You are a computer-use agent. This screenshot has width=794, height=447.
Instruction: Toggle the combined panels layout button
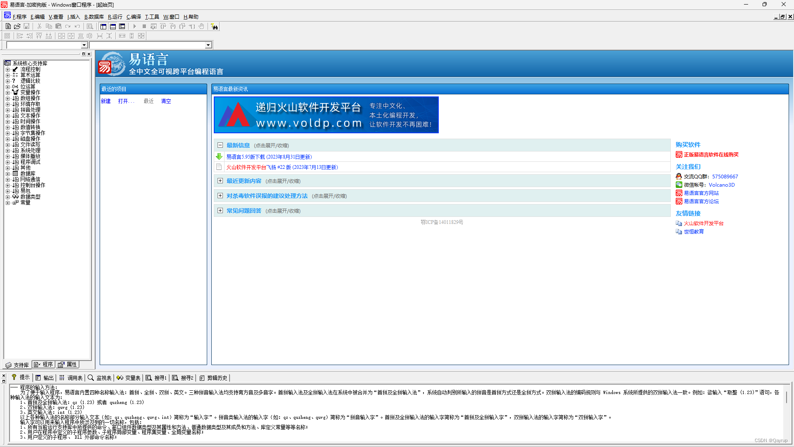coord(122,26)
